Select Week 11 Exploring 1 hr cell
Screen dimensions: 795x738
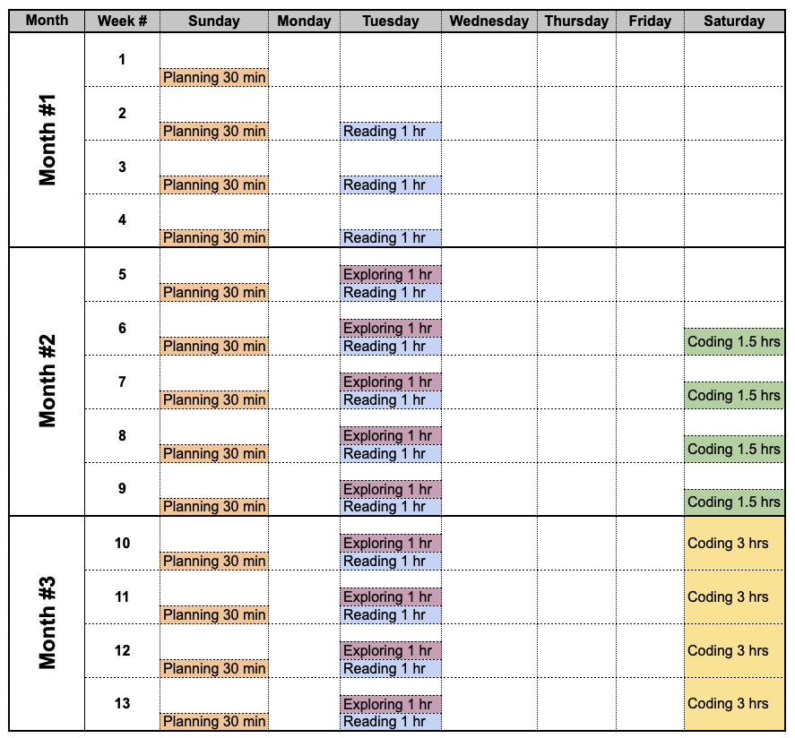coord(391,596)
